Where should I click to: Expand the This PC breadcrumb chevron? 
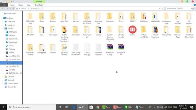tap(28, 9)
